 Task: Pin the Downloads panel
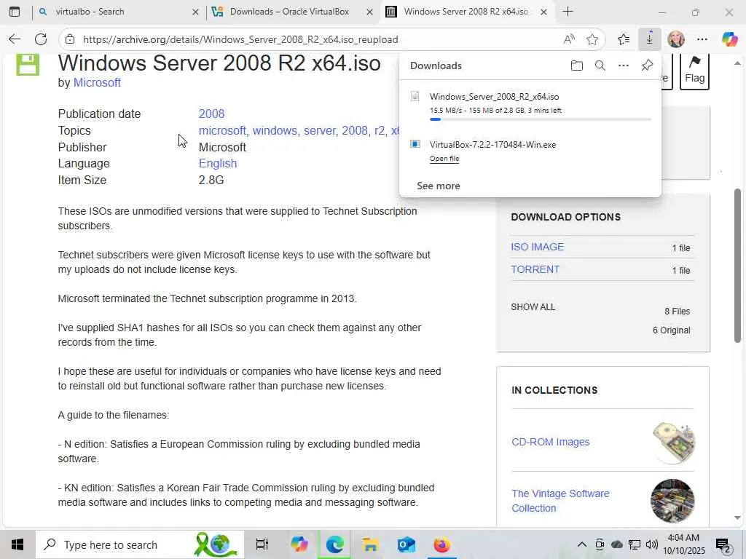[647, 66]
